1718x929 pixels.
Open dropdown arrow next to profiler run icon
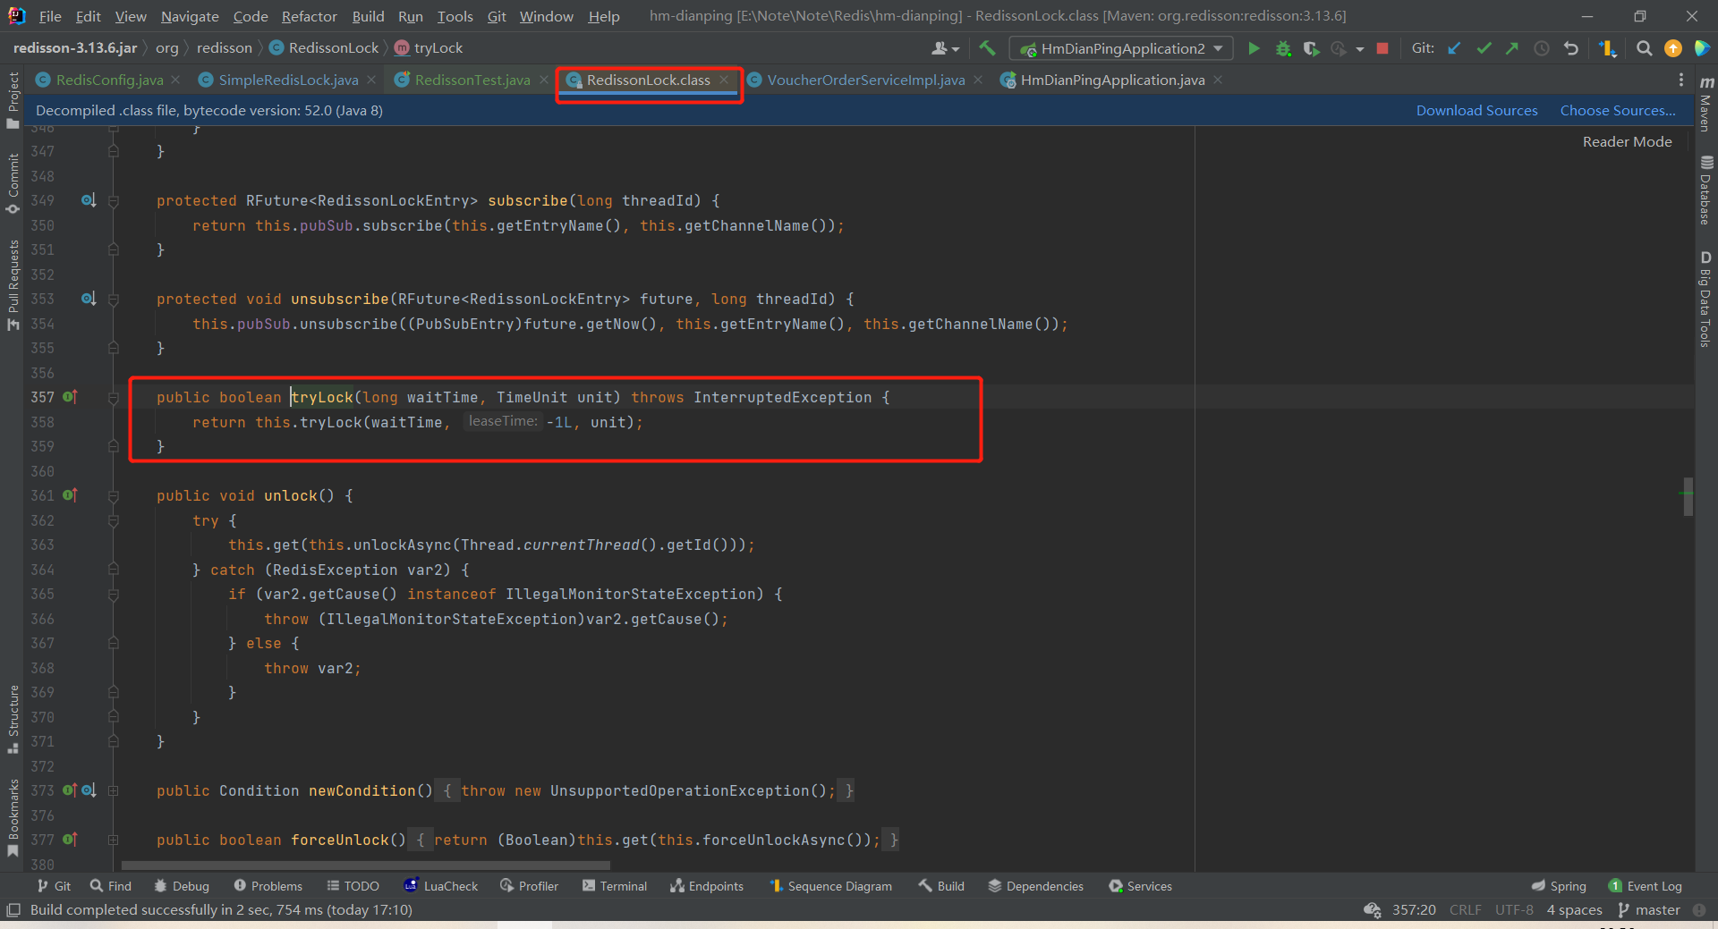1359,48
